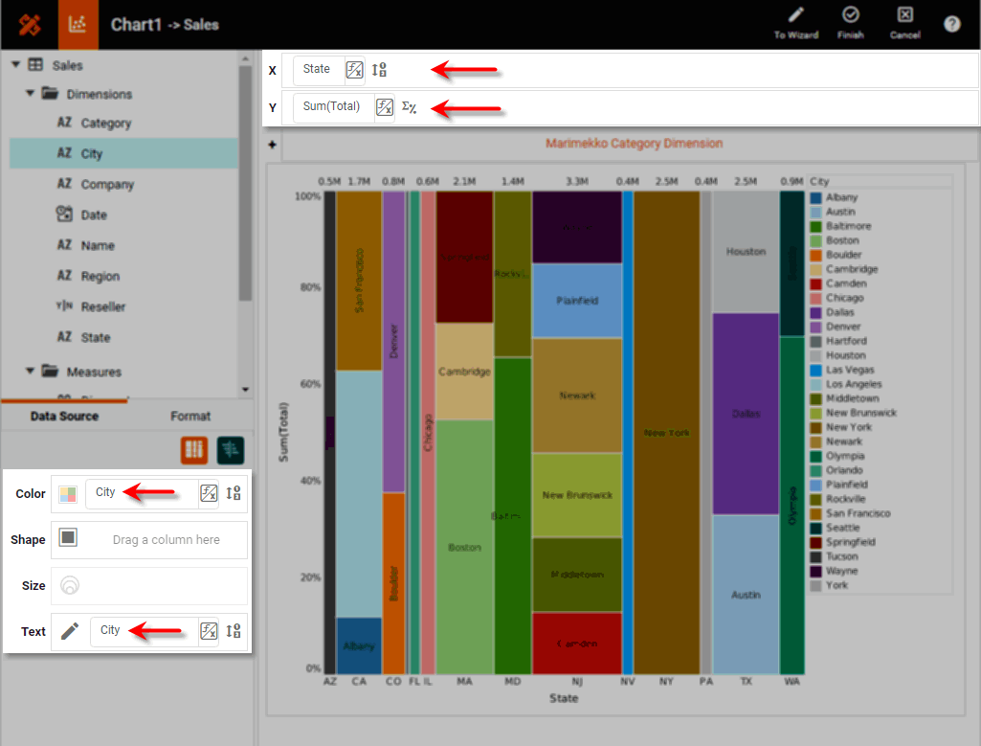Open aggregate options beside Sum(Total)
Image resolution: width=981 pixels, height=746 pixels.
point(409,107)
